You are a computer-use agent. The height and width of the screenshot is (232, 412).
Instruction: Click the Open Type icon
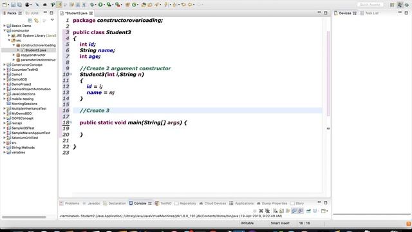click(144, 5)
